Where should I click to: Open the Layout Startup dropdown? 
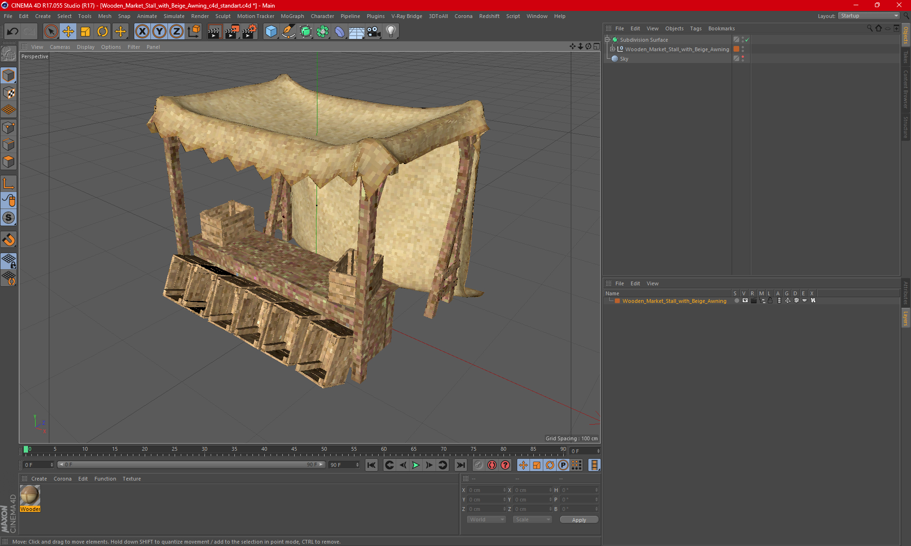(x=869, y=16)
